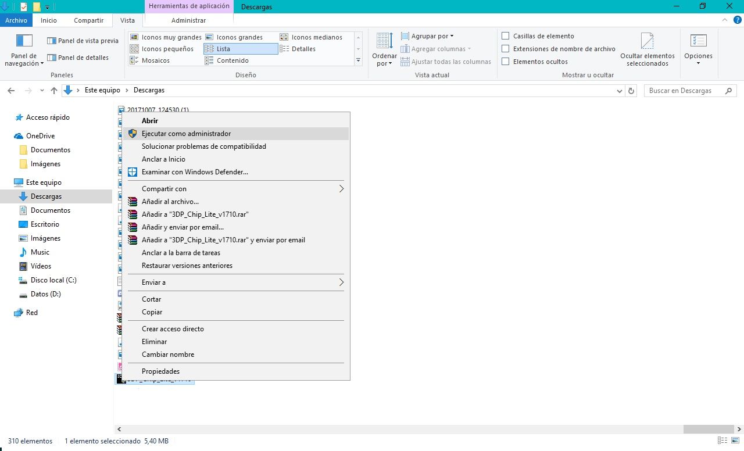The height and width of the screenshot is (451, 744).
Task: Toggle Panel de detalles
Action: tap(78, 58)
